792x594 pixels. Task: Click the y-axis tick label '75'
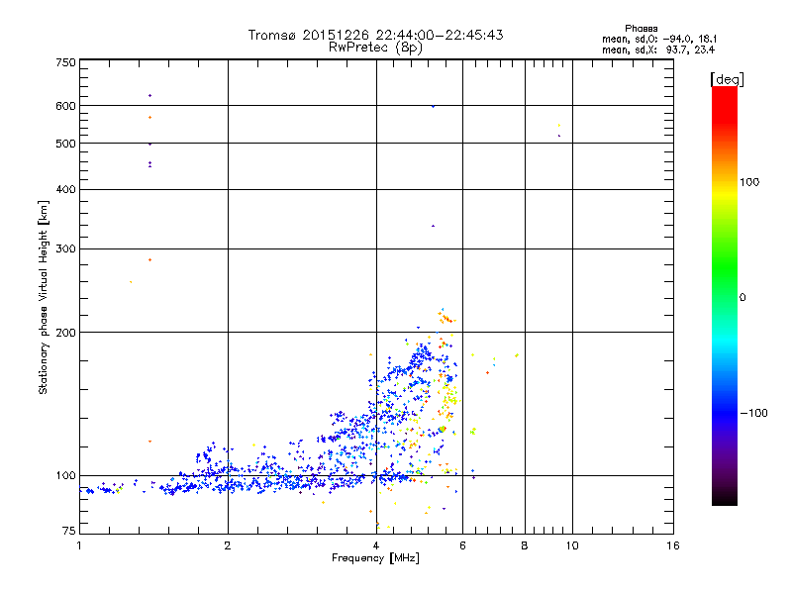(69, 531)
